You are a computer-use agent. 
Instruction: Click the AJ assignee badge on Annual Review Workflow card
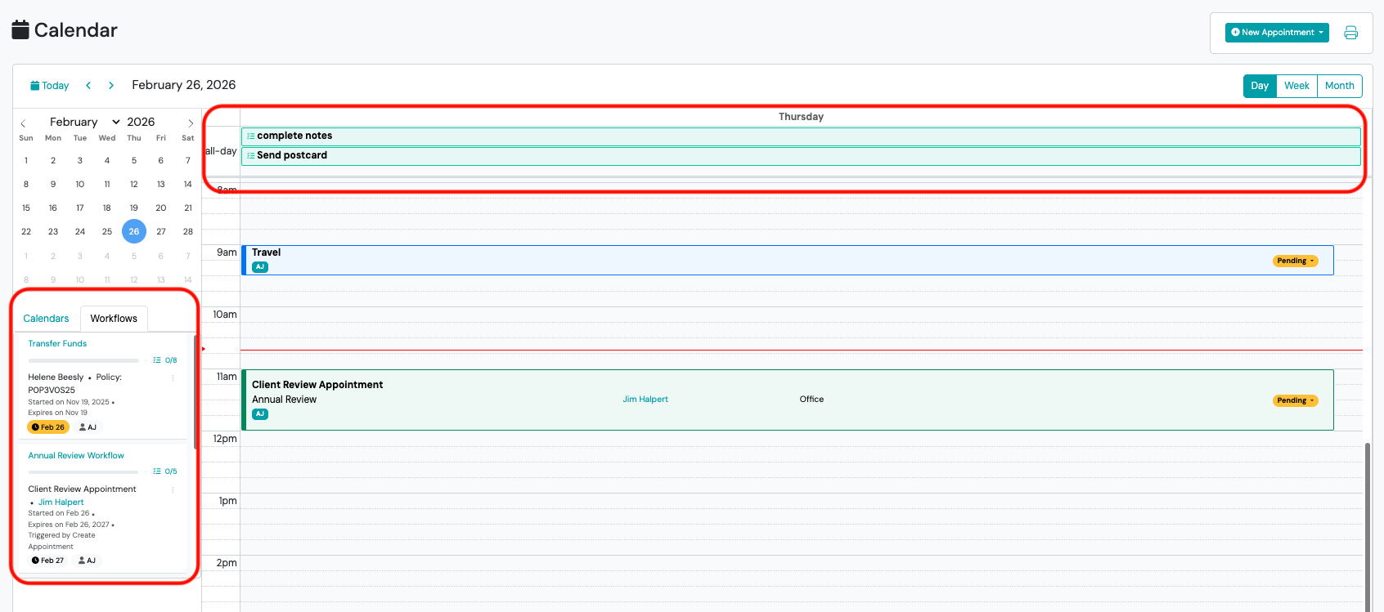(x=87, y=561)
